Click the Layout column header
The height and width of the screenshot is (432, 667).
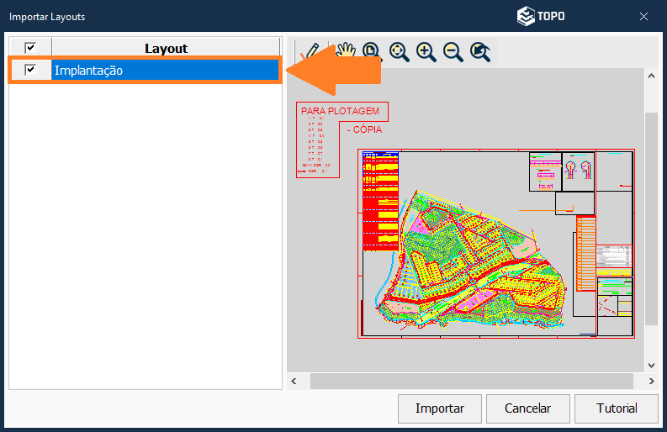[166, 48]
